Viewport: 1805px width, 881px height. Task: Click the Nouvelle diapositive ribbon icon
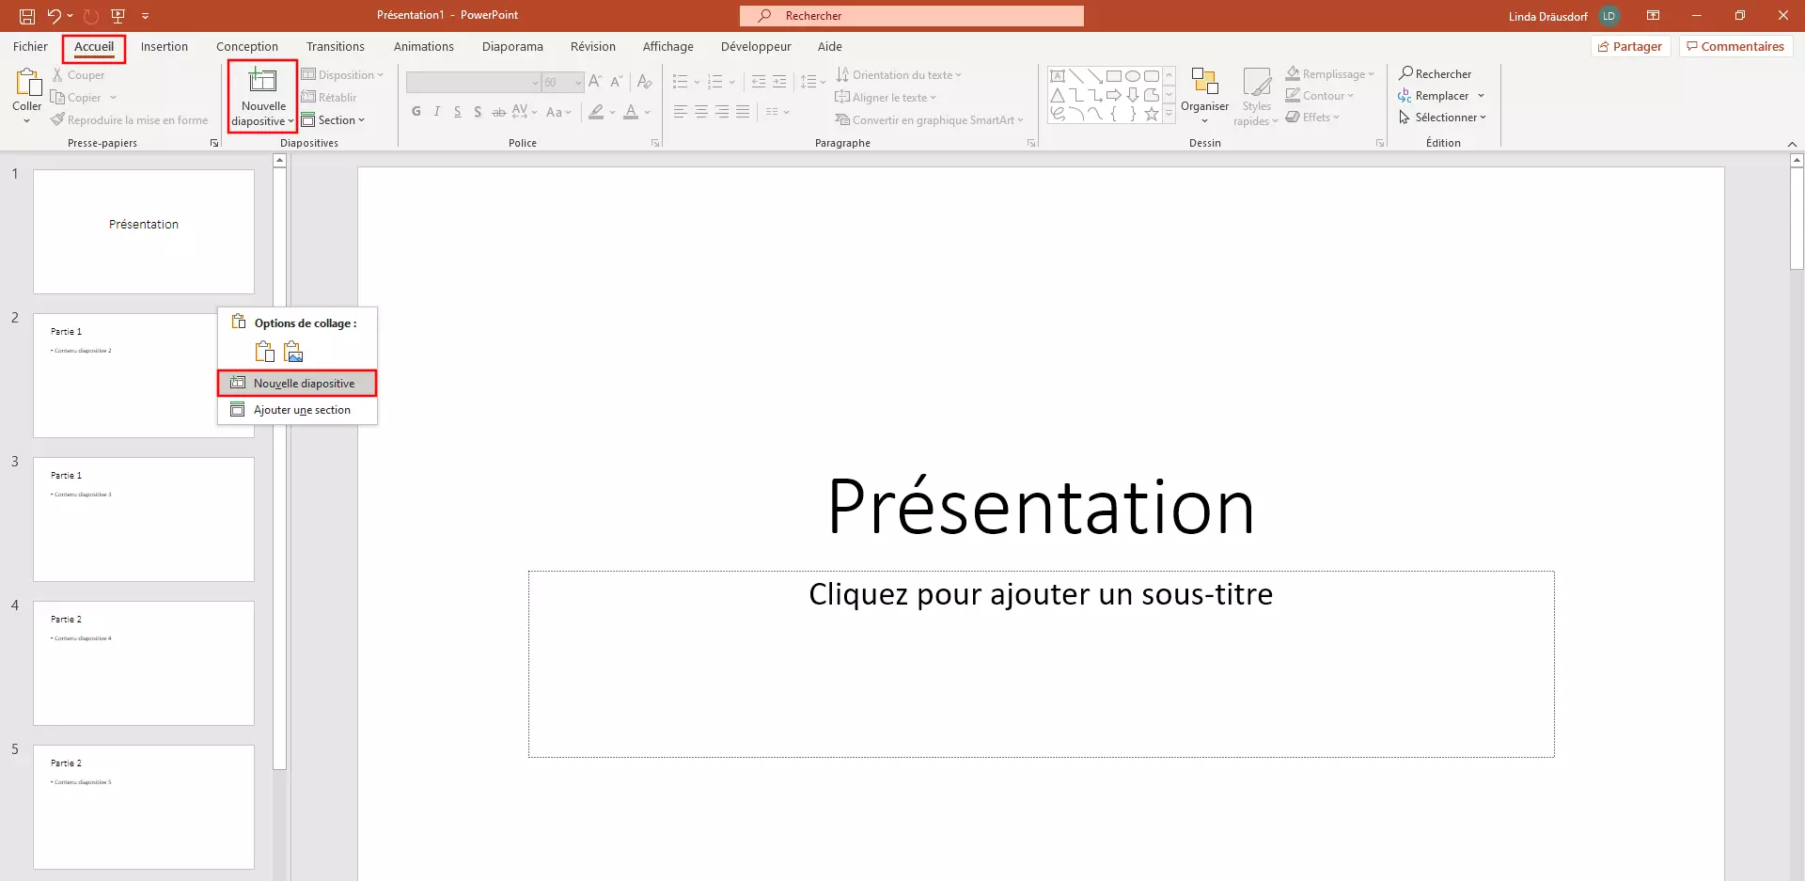click(263, 81)
